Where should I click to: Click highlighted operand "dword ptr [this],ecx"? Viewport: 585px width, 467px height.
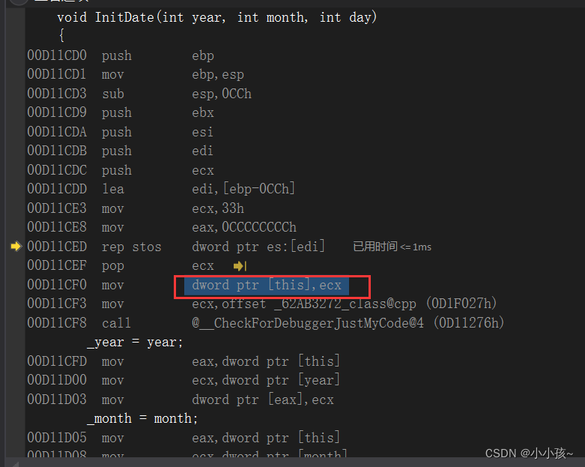point(267,285)
